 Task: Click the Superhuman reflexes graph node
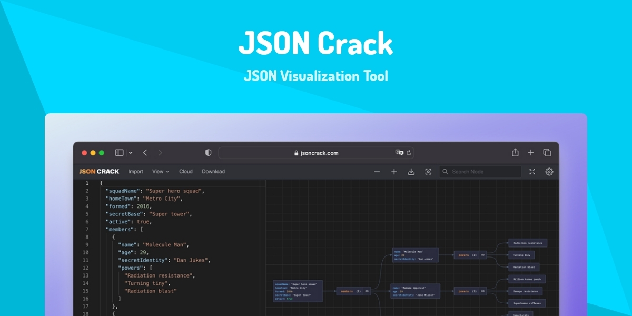[x=527, y=303]
